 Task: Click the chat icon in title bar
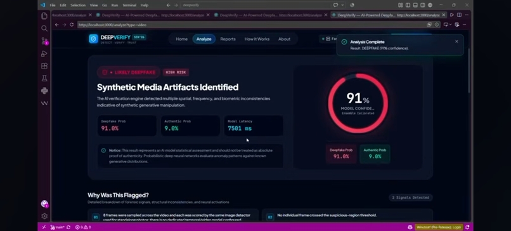pos(335,5)
